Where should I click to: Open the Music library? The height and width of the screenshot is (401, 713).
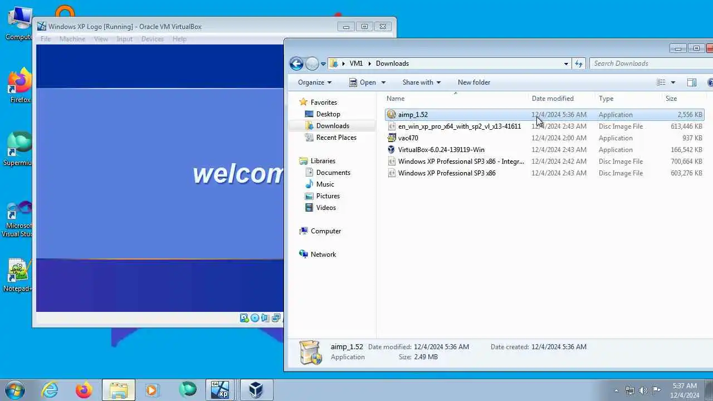[x=325, y=184]
